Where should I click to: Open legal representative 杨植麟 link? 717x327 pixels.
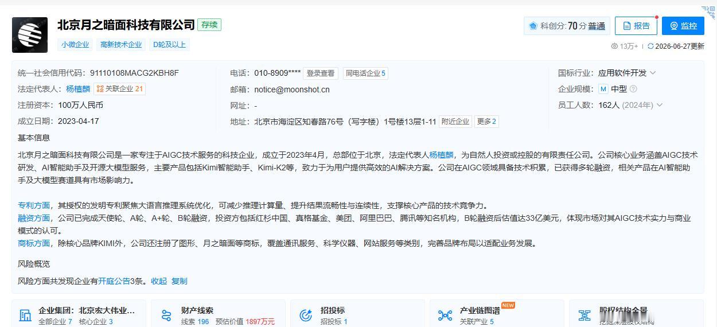(x=78, y=89)
